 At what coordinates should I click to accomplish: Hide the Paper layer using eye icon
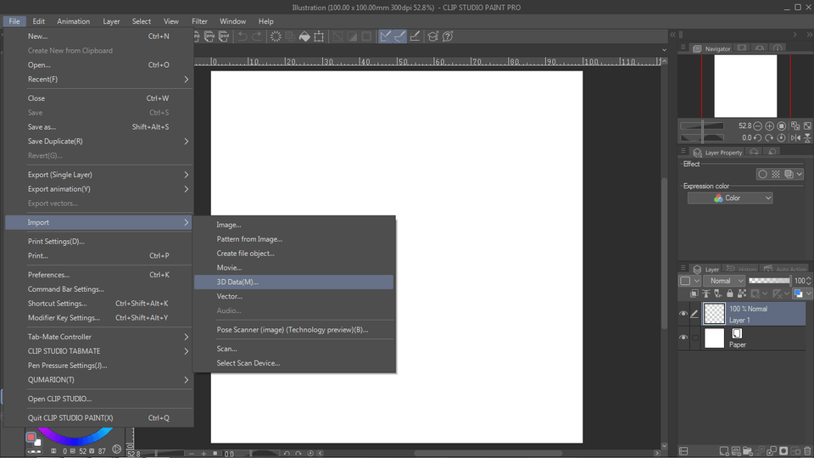coord(683,338)
